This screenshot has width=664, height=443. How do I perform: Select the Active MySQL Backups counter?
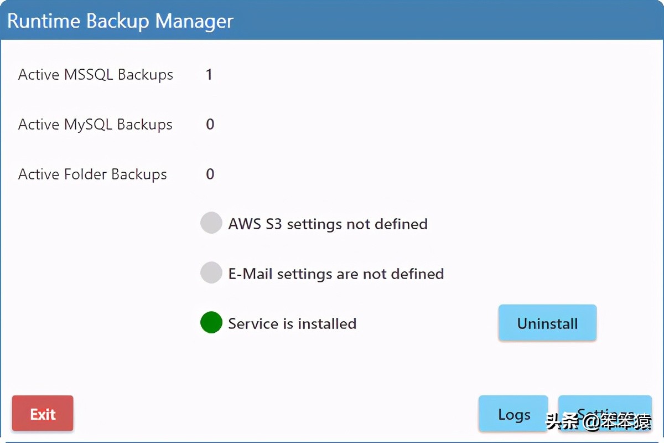coord(209,124)
